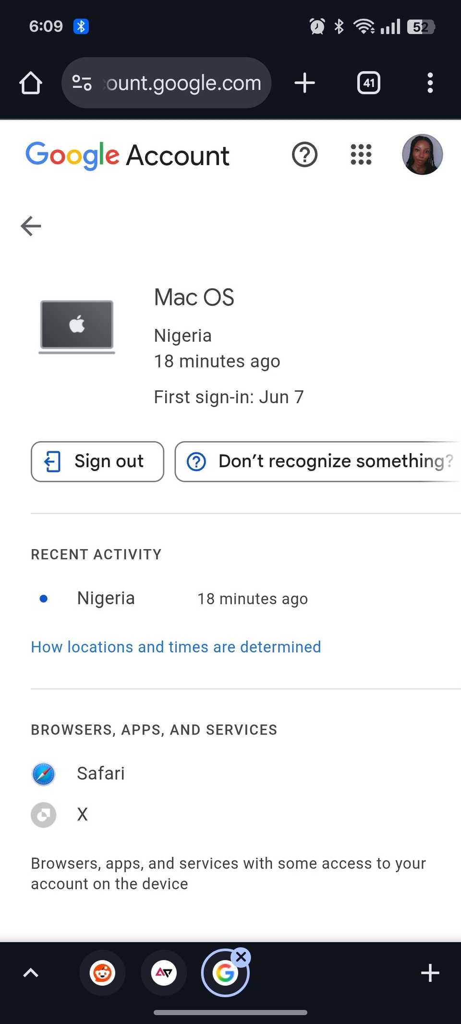Tap Don't recognize something? button

point(318,461)
